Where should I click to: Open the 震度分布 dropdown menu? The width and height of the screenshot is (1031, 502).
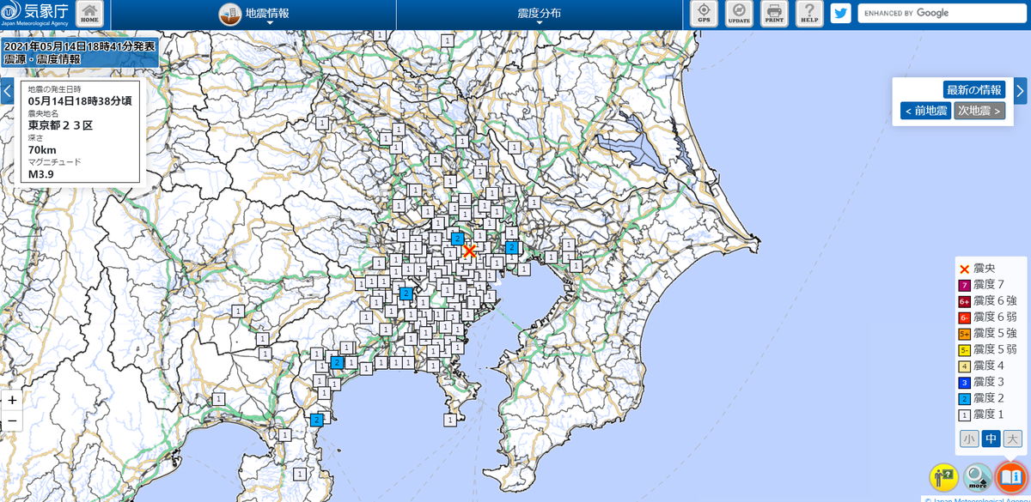coord(540,15)
